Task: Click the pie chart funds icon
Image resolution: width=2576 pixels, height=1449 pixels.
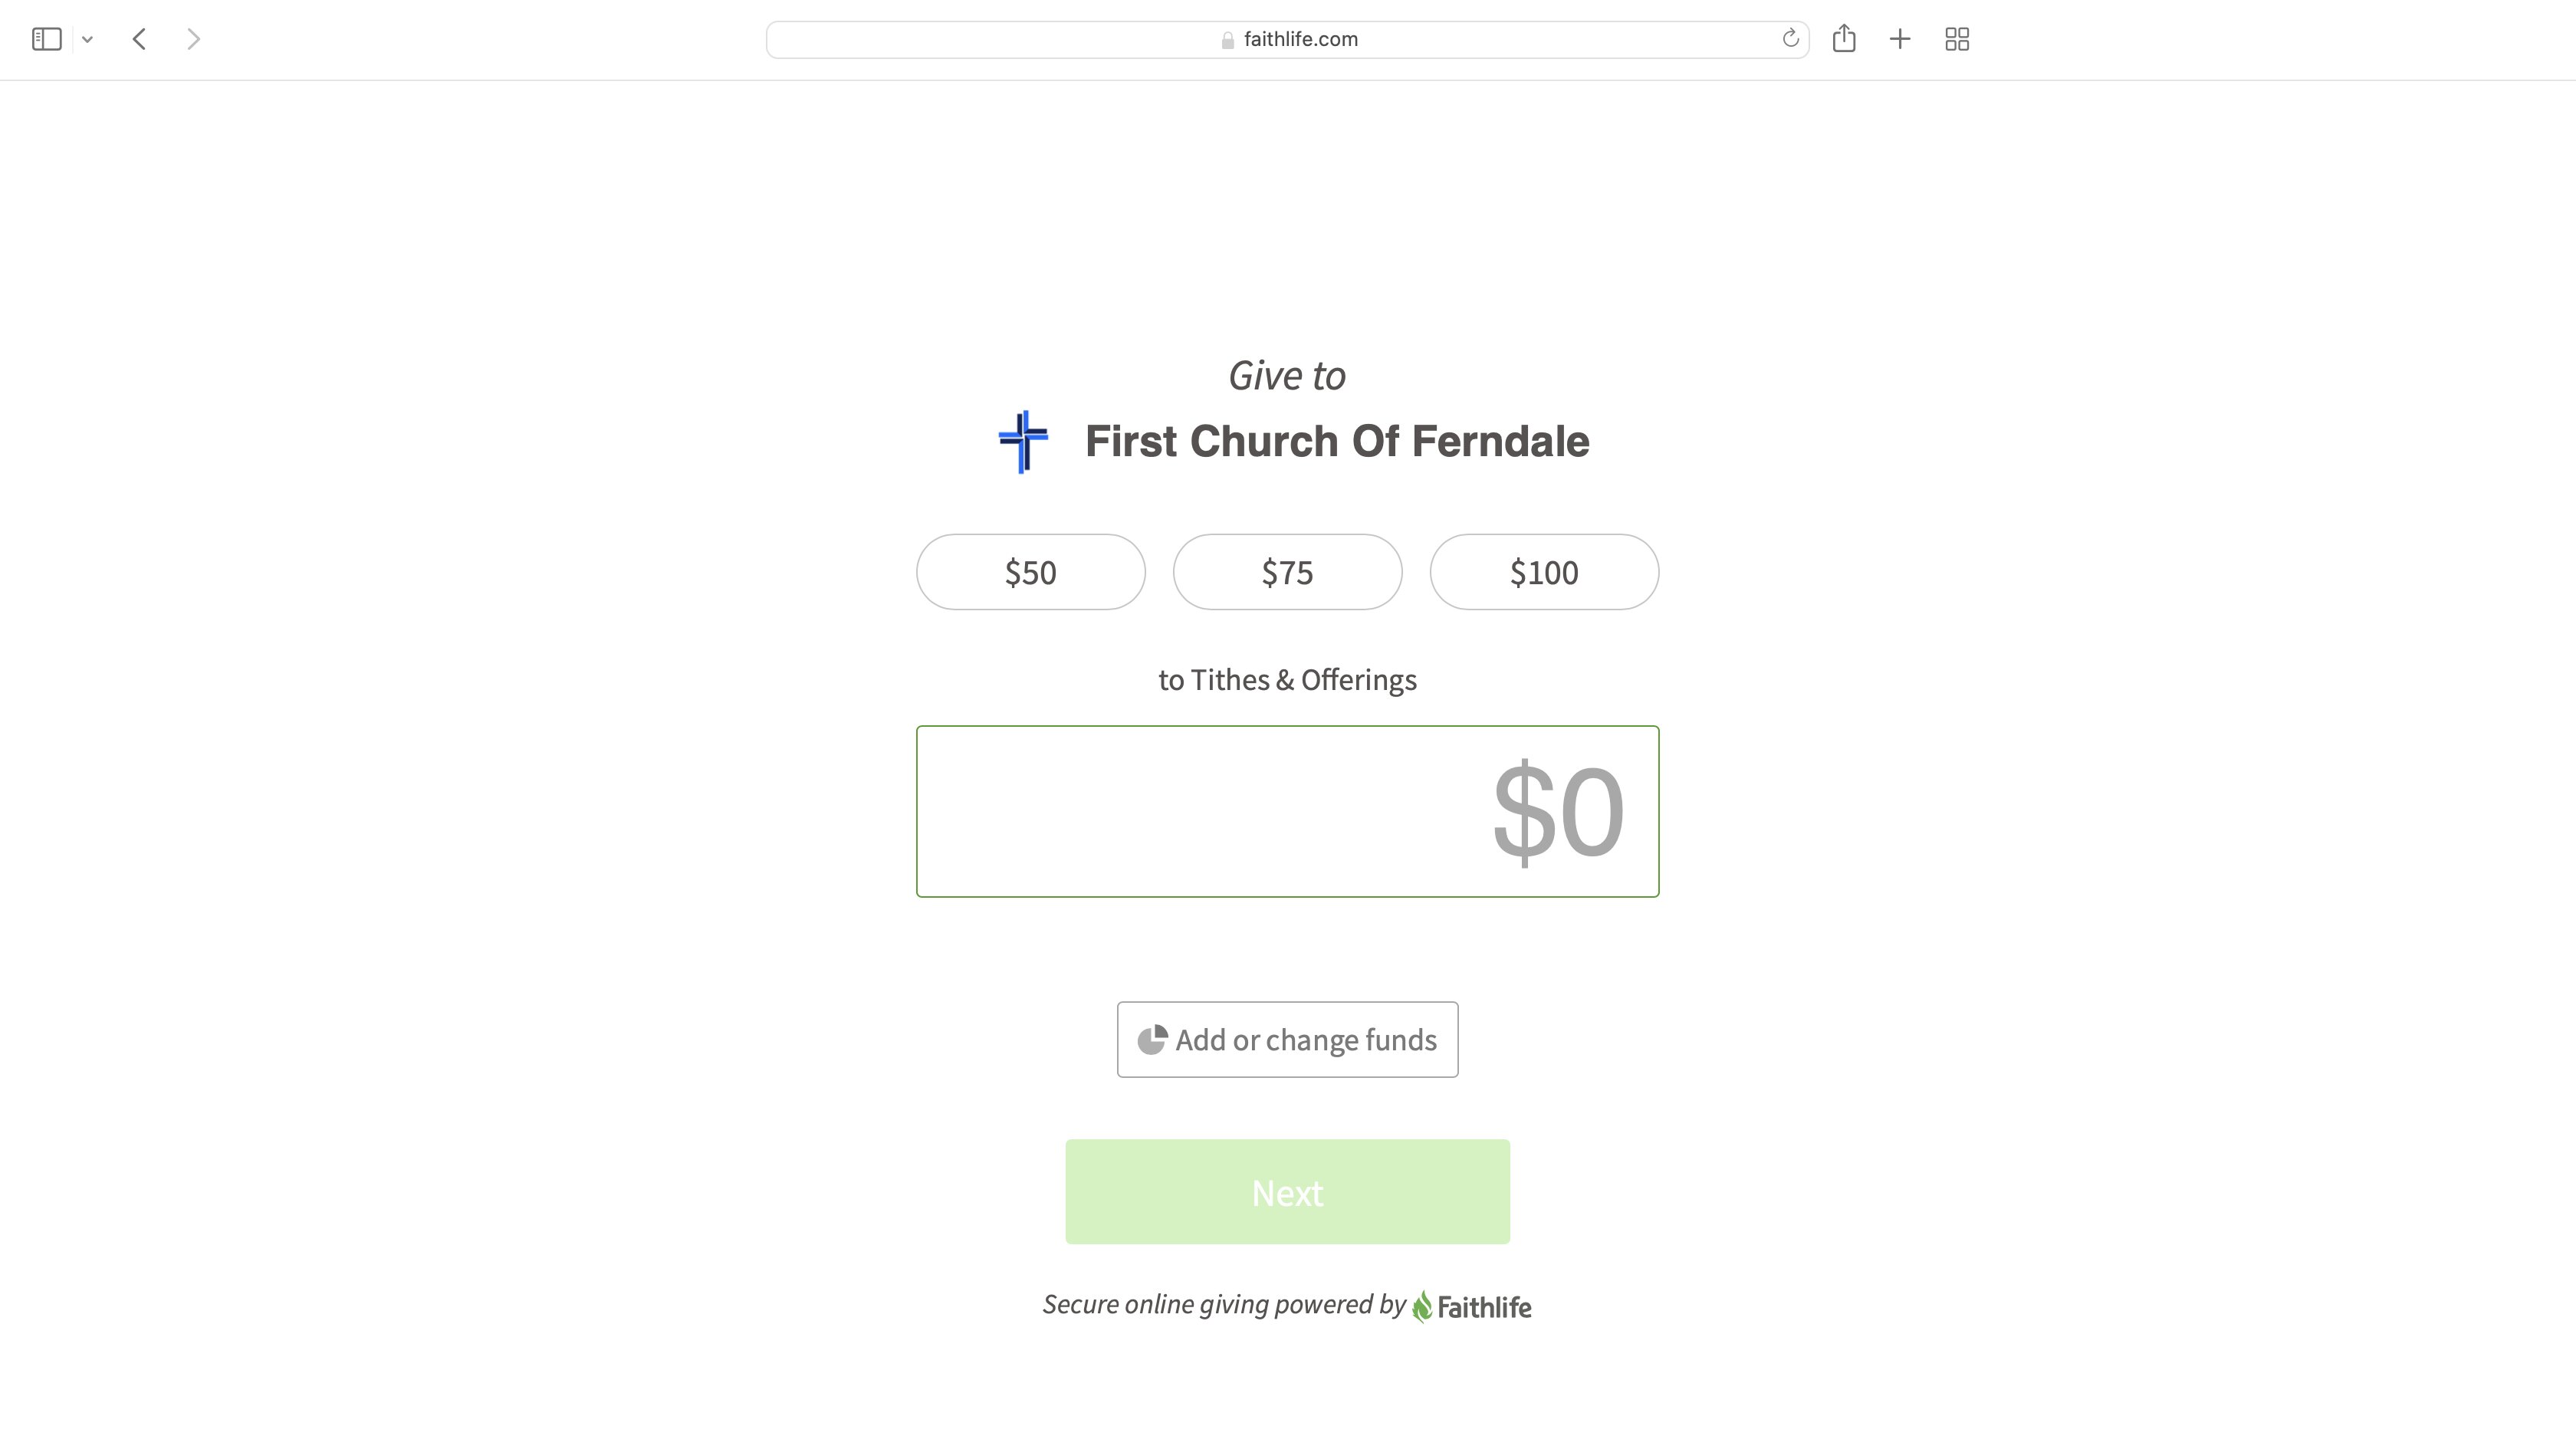Action: (1152, 1039)
